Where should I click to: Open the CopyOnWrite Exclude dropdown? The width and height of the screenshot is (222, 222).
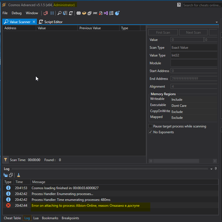click(x=194, y=112)
